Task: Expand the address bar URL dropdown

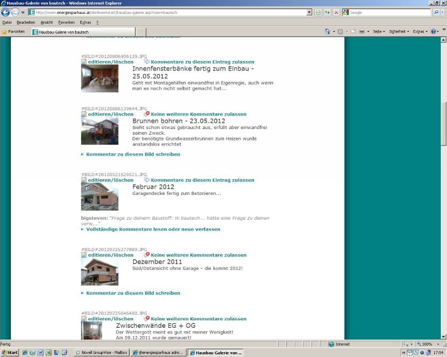Action: point(309,13)
